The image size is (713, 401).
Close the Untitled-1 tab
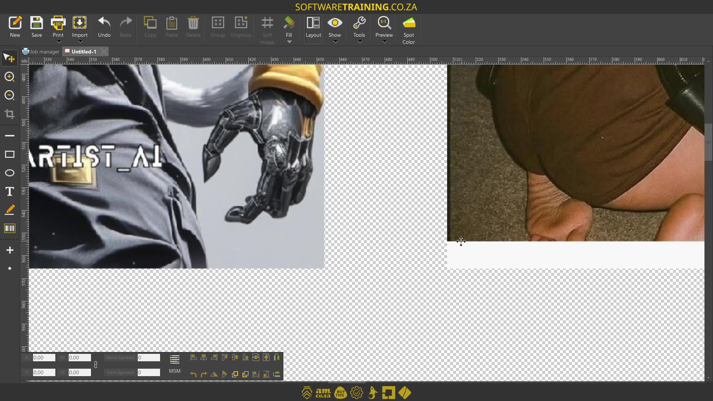pyautogui.click(x=104, y=52)
